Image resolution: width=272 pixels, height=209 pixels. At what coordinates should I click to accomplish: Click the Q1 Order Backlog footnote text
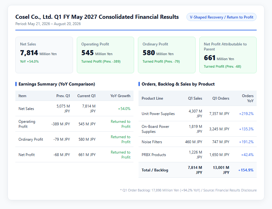point(188,190)
